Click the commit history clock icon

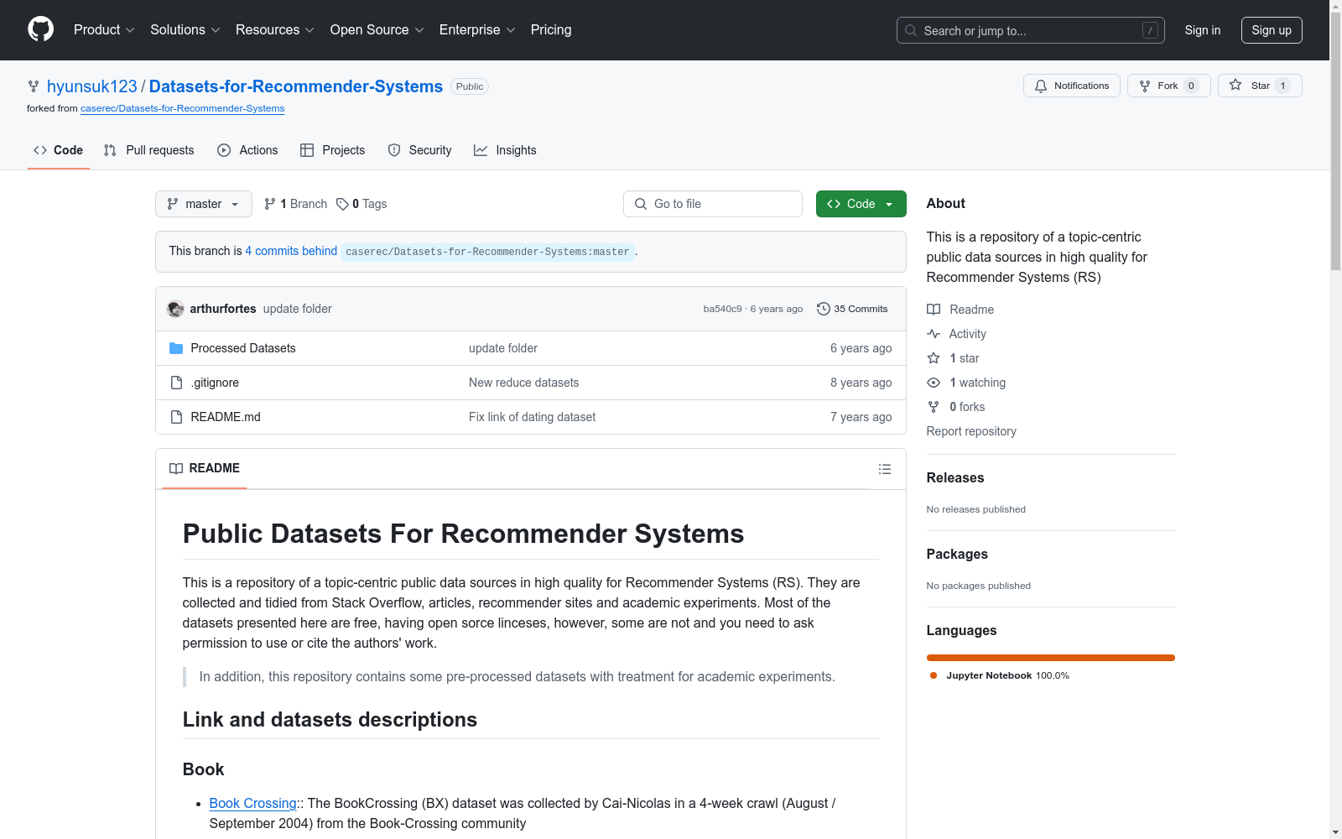pos(824,309)
